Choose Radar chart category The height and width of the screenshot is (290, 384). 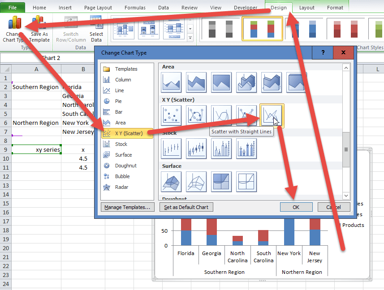point(121,187)
